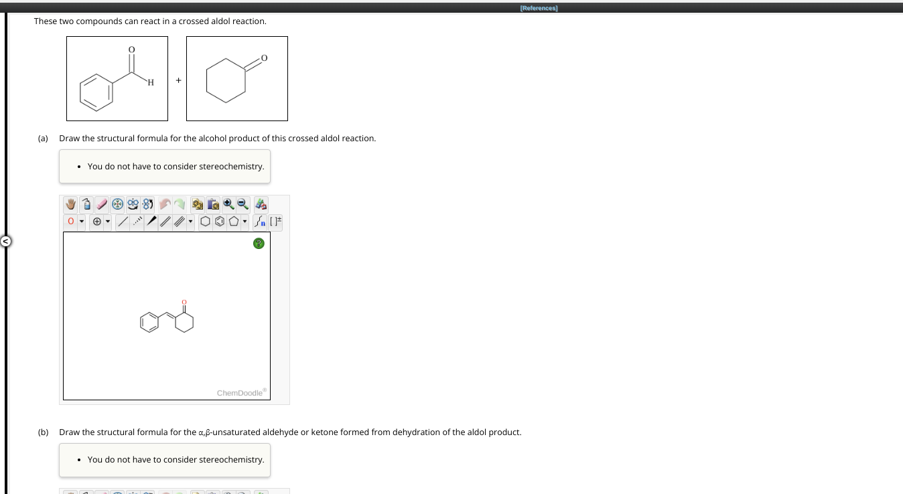The width and height of the screenshot is (903, 494).
Task: Select the cyclohexane ring tool
Action: [x=205, y=221]
